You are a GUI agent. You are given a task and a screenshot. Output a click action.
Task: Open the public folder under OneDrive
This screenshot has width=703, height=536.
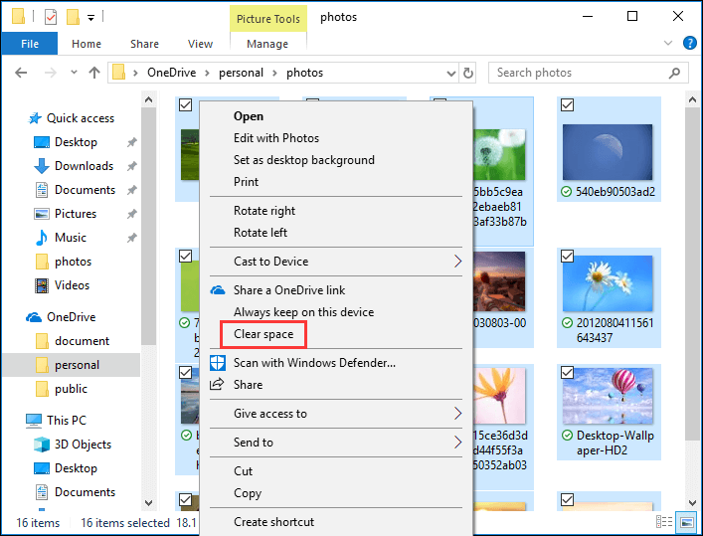pyautogui.click(x=71, y=389)
